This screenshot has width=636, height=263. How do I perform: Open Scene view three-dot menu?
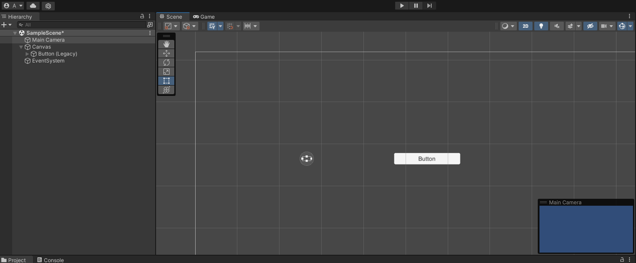(x=629, y=16)
